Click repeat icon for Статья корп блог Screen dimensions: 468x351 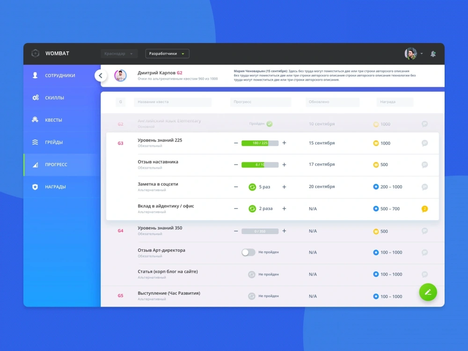[252, 274]
